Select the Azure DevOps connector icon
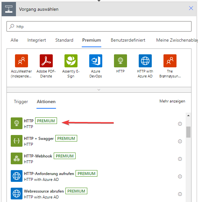Screen dimensions: 198x202 (96, 61)
